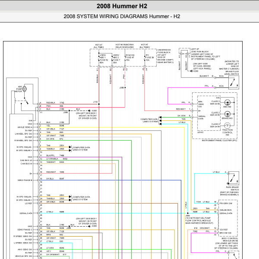
Task: Click the 'VEHICLE SPD SIG' pin label
Action: pos(24,256)
